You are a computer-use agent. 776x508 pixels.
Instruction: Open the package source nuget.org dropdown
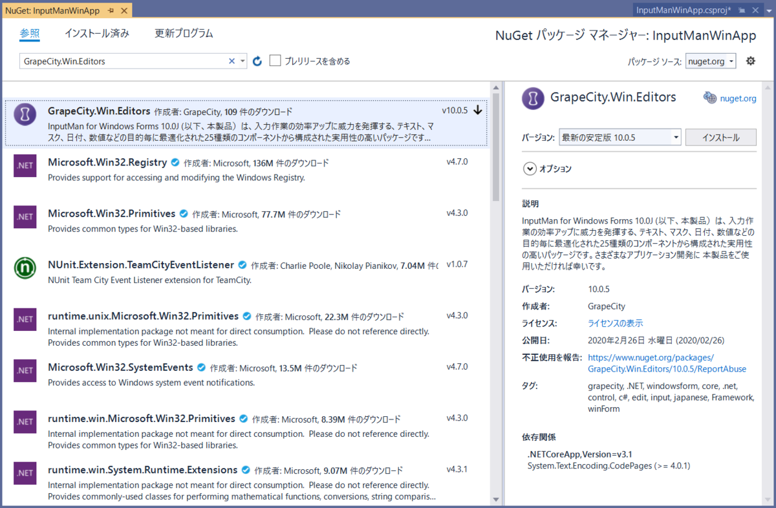pyautogui.click(x=711, y=61)
